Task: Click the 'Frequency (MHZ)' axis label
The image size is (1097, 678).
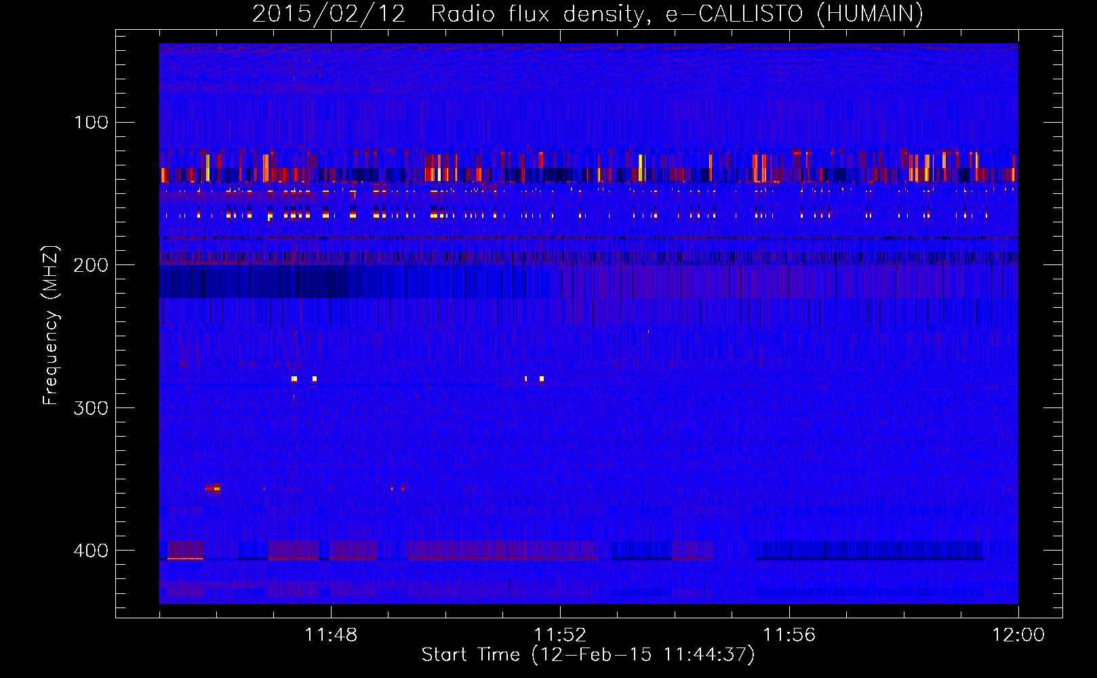Action: tap(51, 325)
